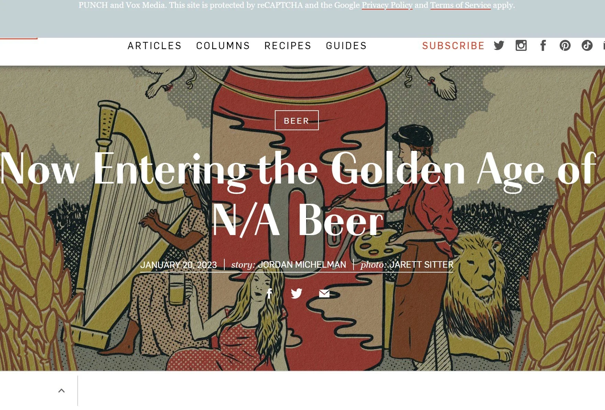
Task: Open the Recipes menu item
Action: click(x=288, y=46)
